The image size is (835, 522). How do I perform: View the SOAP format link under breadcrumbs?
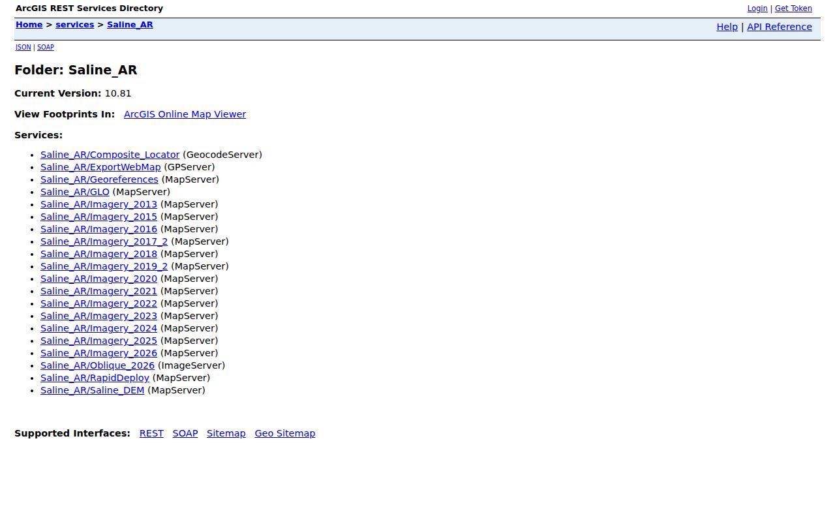tap(46, 47)
